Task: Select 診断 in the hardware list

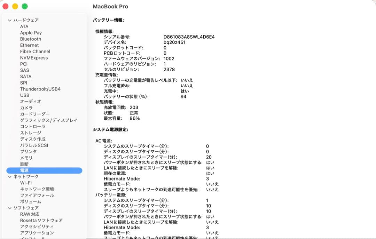Action: click(x=24, y=164)
